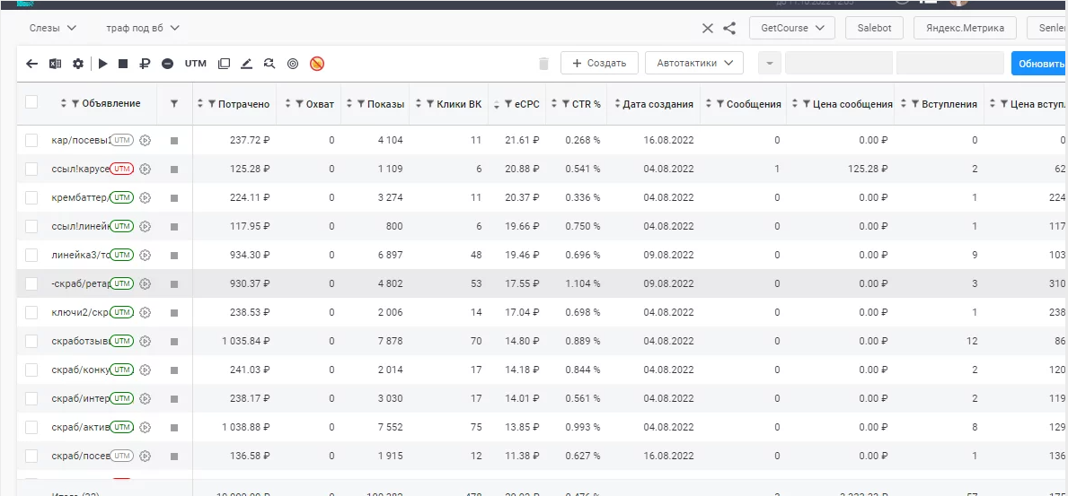Check the скраб/конку row checkbox
Image resolution: width=1068 pixels, height=496 pixels.
(x=31, y=370)
